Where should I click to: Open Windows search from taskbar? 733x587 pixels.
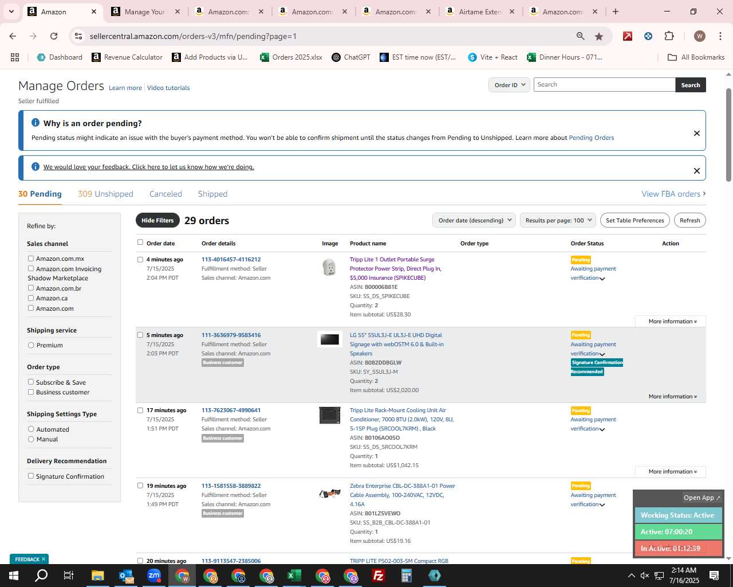pyautogui.click(x=41, y=576)
